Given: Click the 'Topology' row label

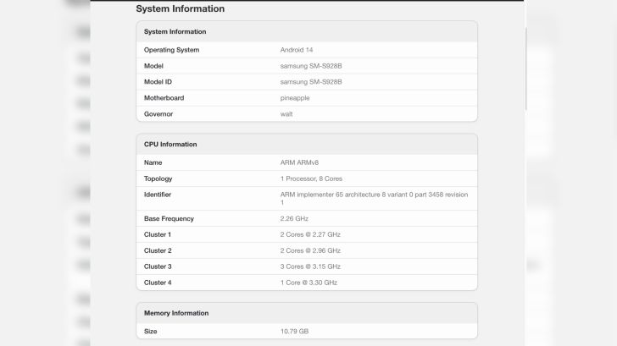Looking at the screenshot, I should coord(158,178).
